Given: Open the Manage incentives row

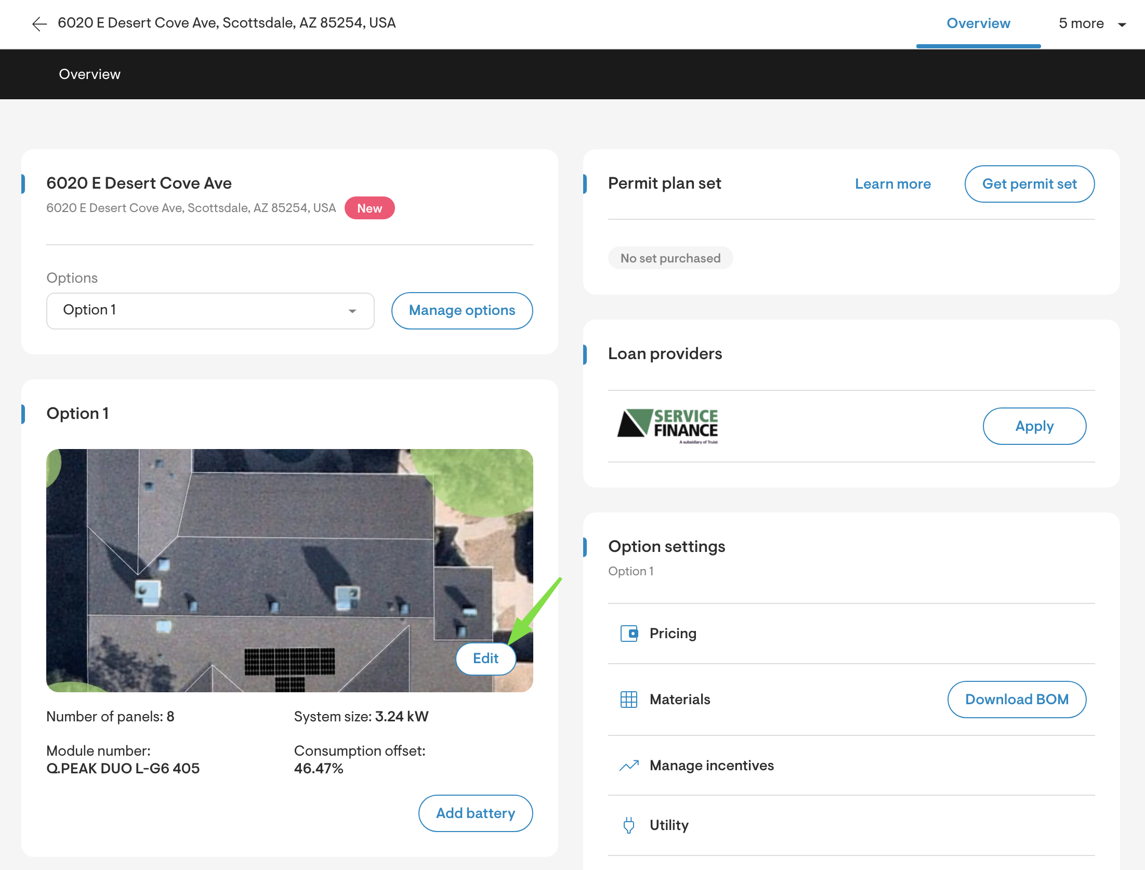Looking at the screenshot, I should (712, 766).
